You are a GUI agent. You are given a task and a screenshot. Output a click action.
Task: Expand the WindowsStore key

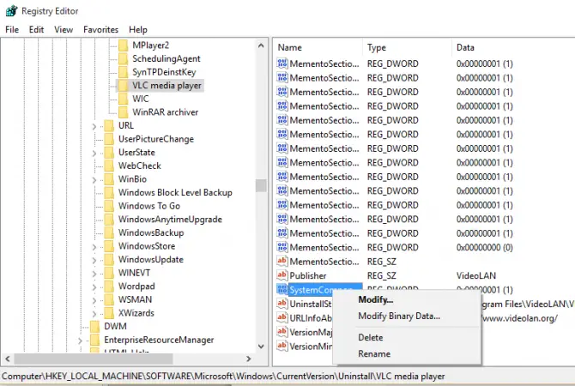point(94,247)
